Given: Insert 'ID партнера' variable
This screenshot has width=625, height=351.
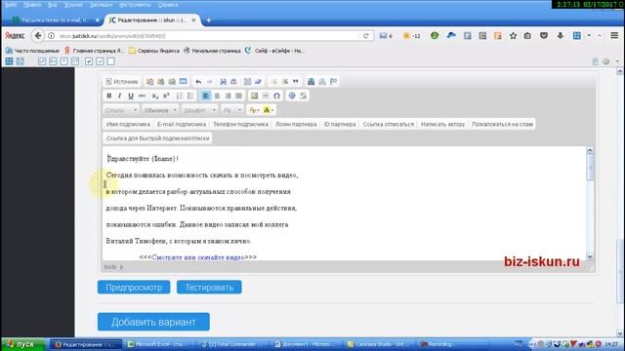Looking at the screenshot, I should coord(340,124).
